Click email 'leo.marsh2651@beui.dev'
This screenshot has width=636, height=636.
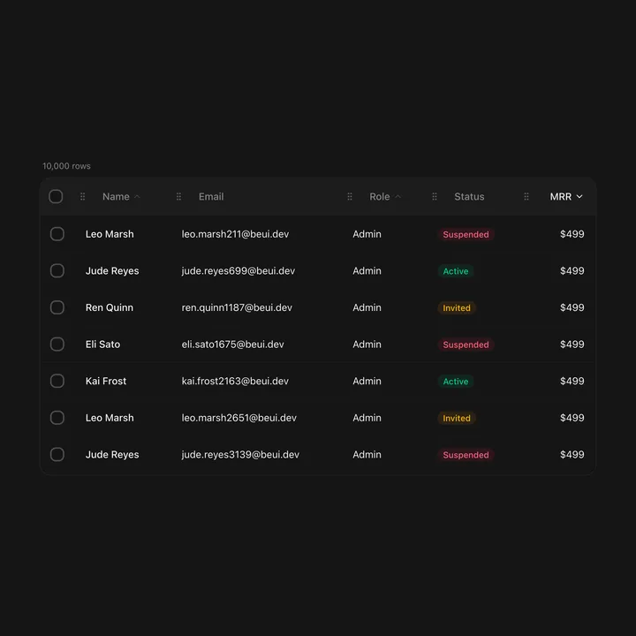click(x=238, y=418)
